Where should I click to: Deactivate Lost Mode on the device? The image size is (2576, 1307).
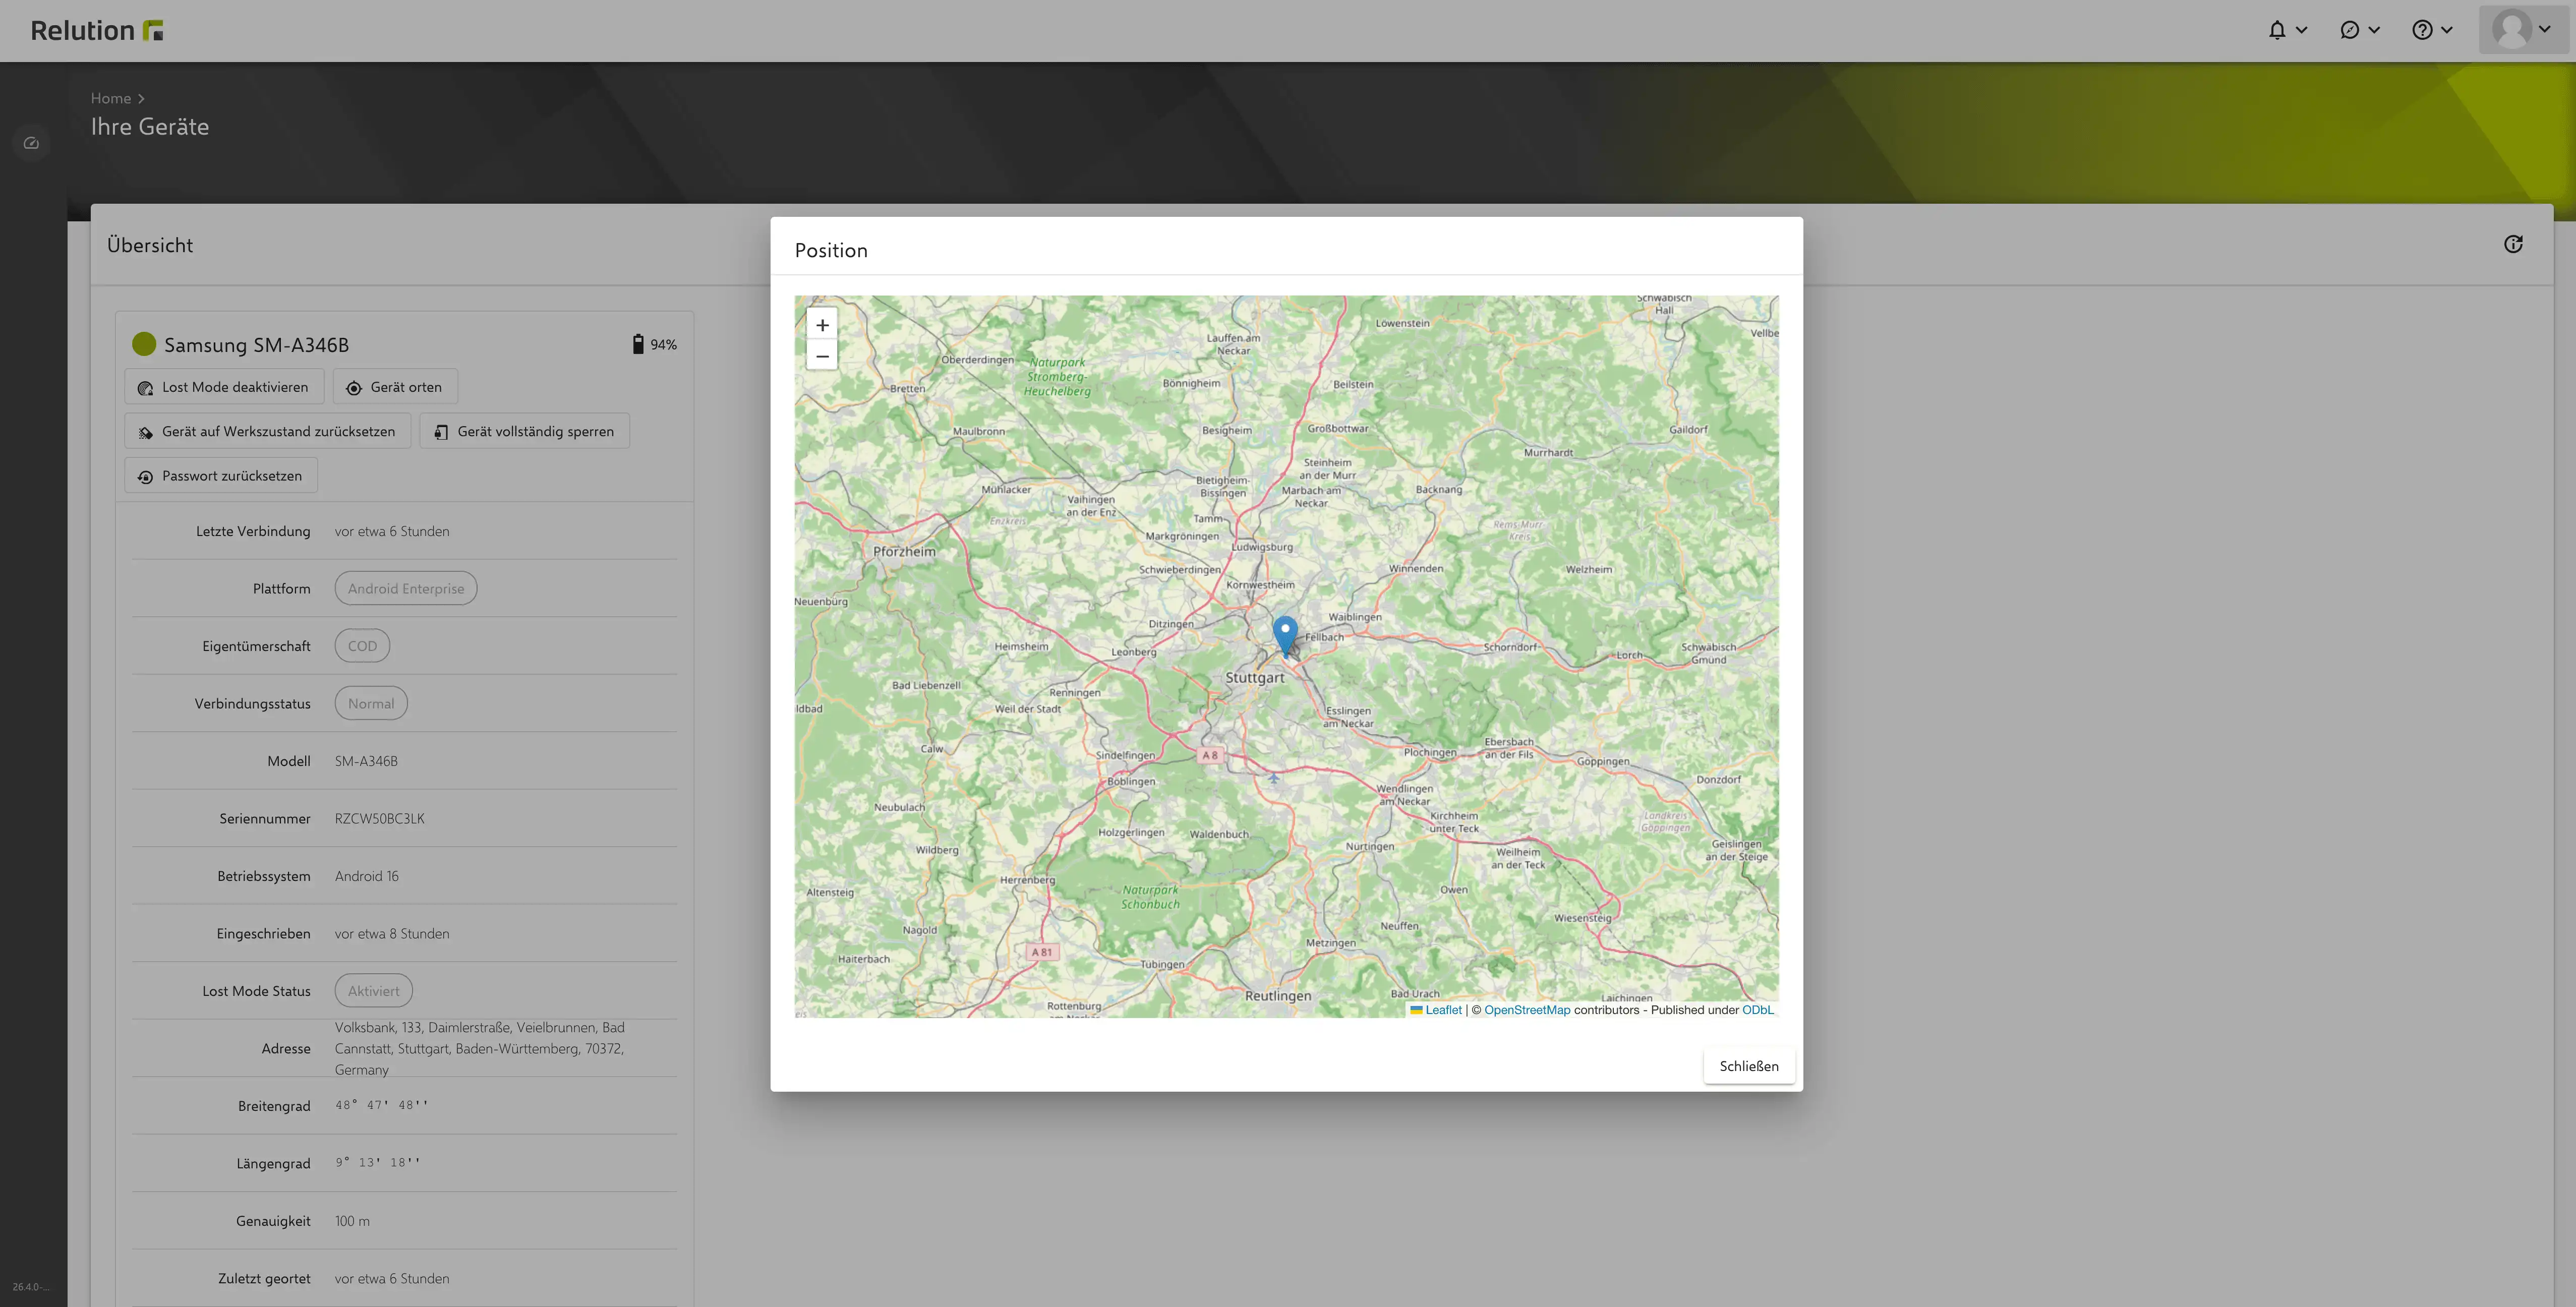224,387
